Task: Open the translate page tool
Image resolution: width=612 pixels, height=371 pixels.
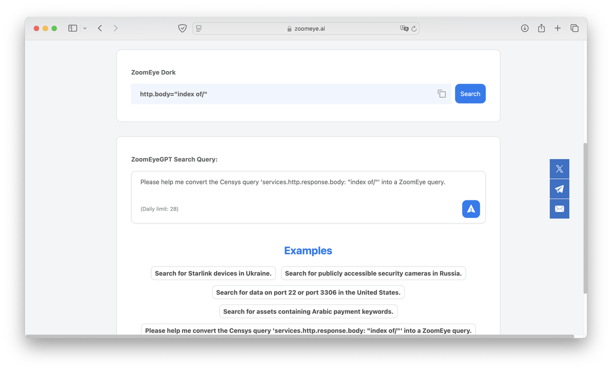Action: pos(404,28)
